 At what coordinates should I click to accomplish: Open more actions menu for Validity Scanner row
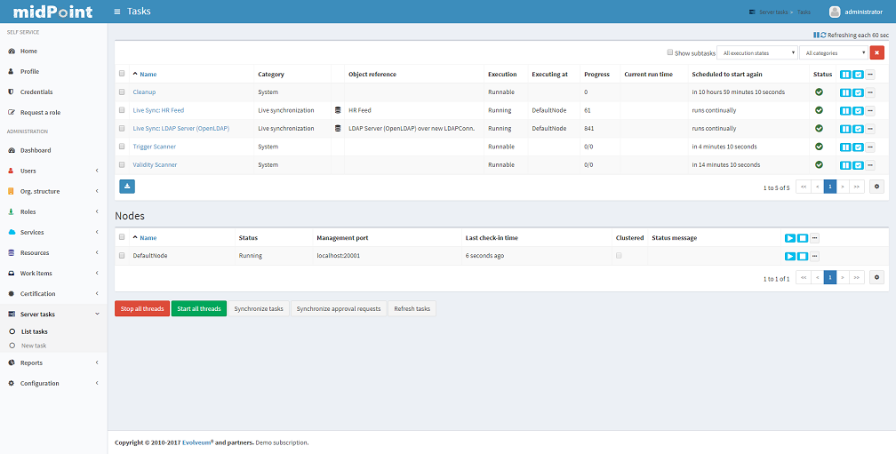[x=870, y=164]
